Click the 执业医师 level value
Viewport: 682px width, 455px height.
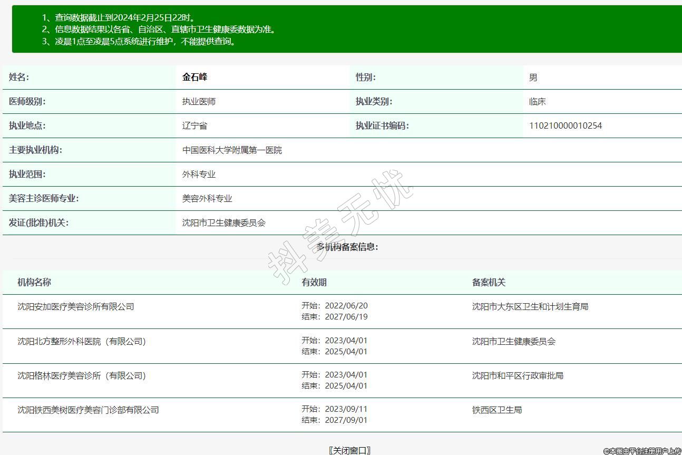199,102
